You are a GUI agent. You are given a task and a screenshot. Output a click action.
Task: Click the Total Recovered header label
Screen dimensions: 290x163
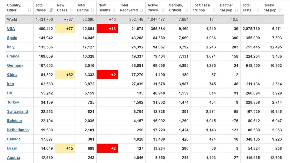pos(129,8)
